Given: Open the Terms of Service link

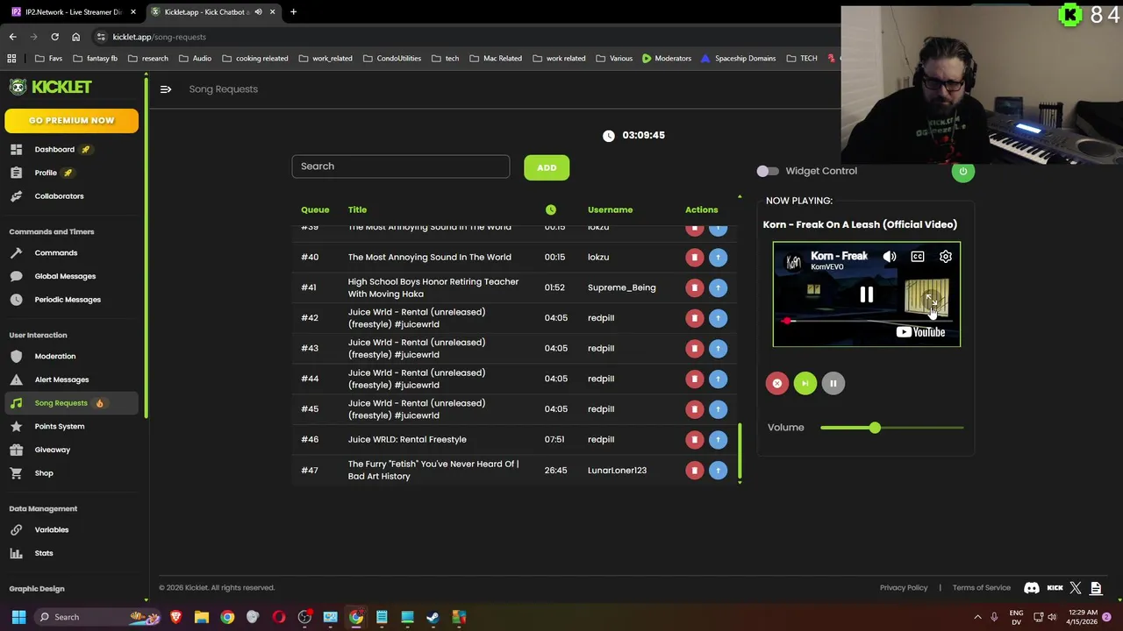Looking at the screenshot, I should click(x=982, y=588).
